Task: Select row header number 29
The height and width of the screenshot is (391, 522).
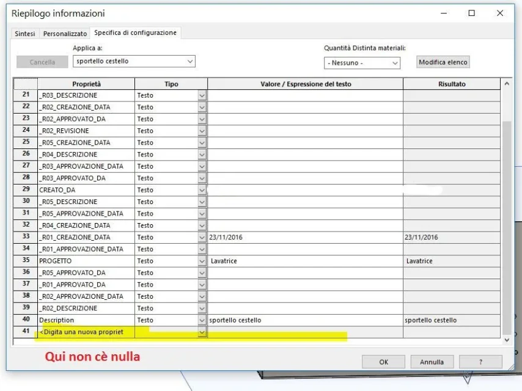Action: click(x=26, y=189)
